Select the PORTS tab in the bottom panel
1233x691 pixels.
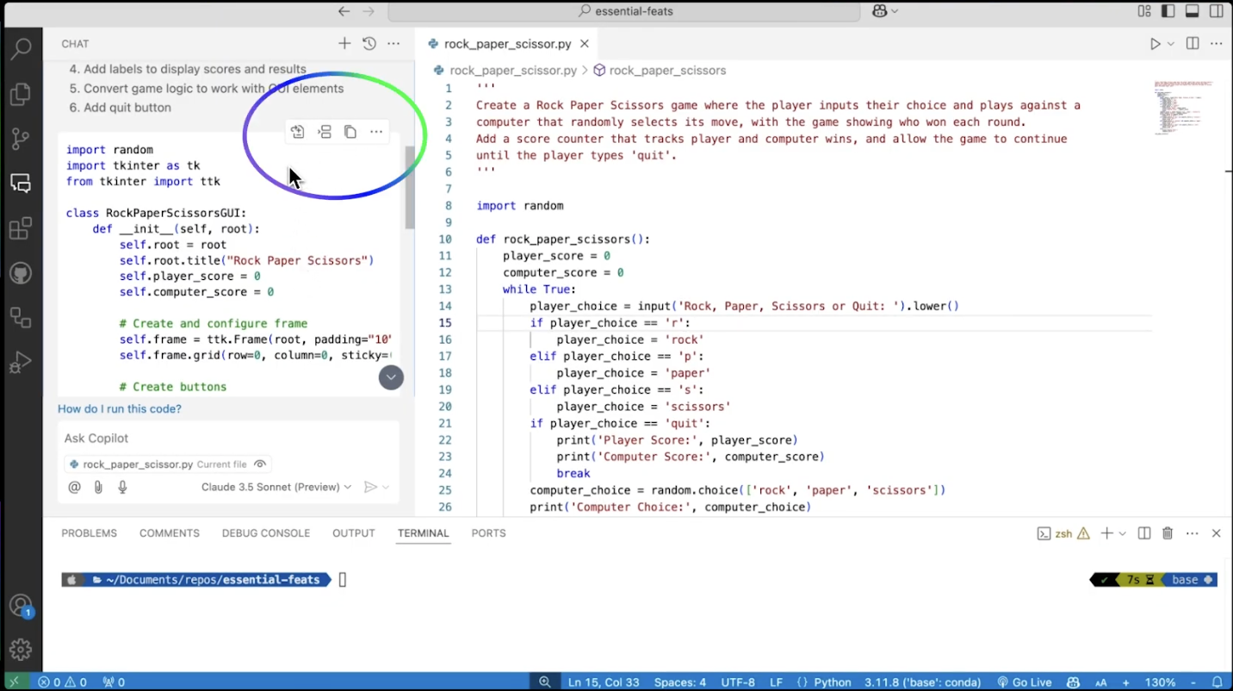[488, 532]
